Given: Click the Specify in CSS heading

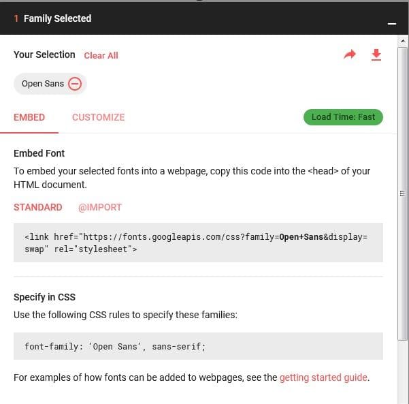Looking at the screenshot, I should [x=44, y=297].
